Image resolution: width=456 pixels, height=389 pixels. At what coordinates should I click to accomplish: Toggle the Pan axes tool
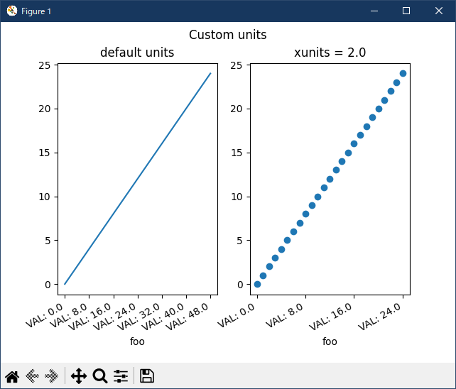tap(78, 376)
